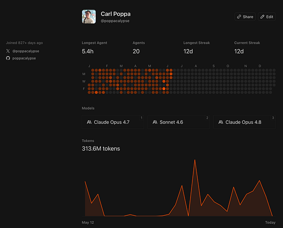This screenshot has width=283, height=228.
Task: Click the @poppacalypse handle under the name
Action: 115,21
